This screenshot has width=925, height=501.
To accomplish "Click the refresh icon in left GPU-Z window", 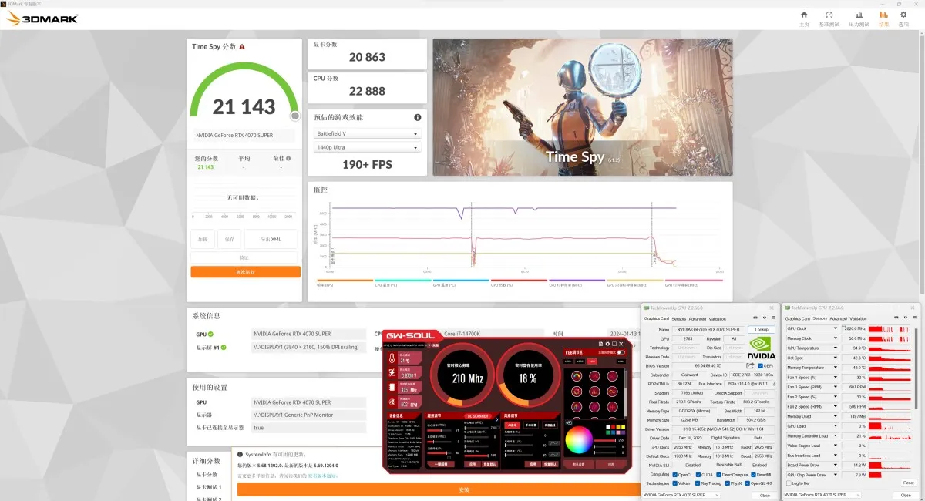I will point(765,318).
